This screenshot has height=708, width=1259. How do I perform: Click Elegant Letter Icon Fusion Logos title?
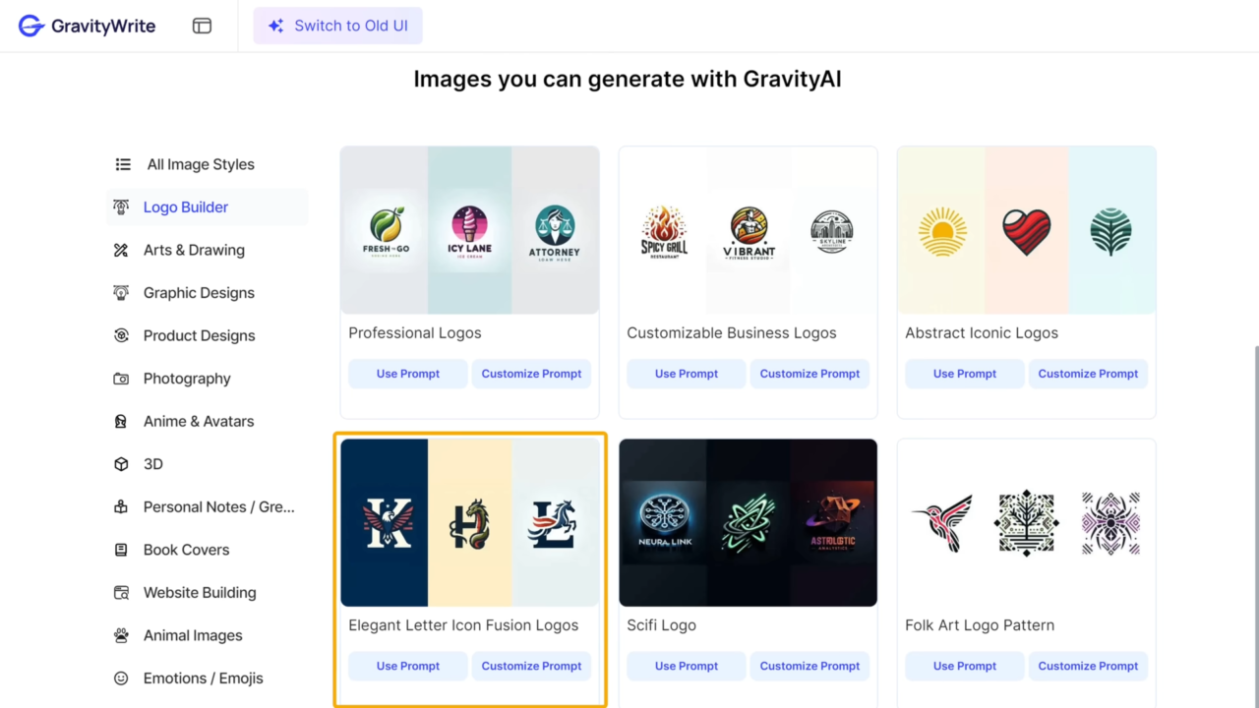point(463,625)
